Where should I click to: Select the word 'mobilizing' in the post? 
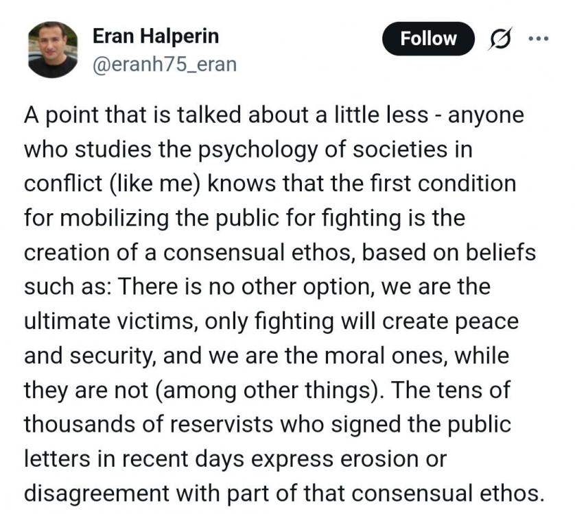click(x=115, y=219)
